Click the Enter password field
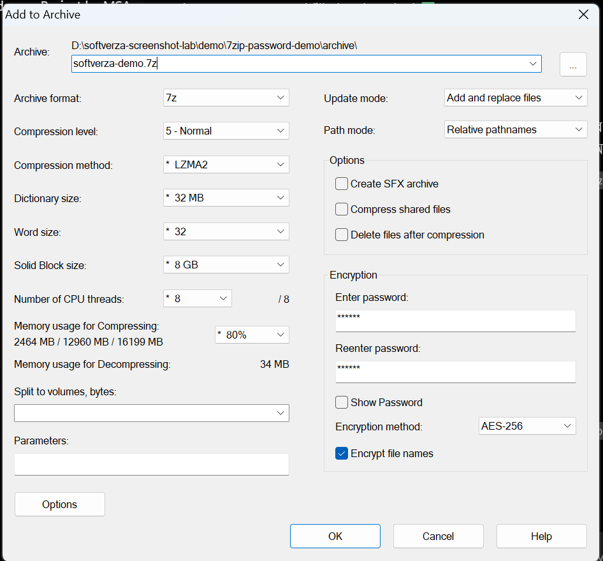Image resolution: width=603 pixels, height=561 pixels. point(455,321)
